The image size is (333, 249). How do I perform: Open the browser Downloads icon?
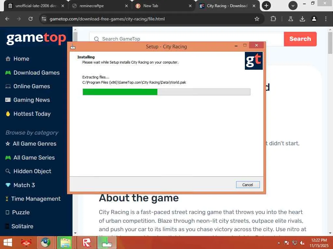(x=302, y=19)
